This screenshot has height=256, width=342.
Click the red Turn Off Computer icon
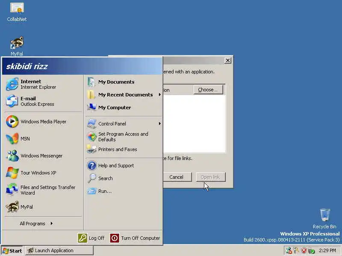click(115, 238)
